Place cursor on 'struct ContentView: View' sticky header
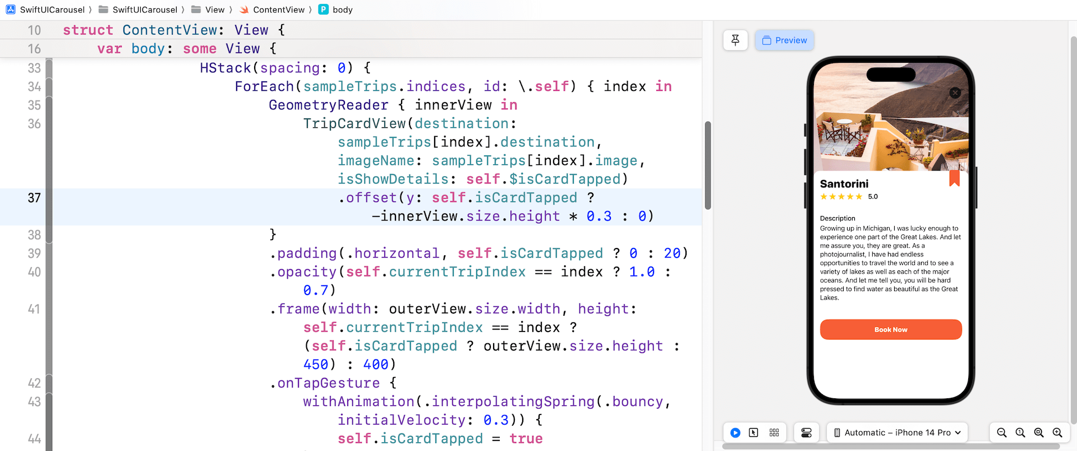 click(174, 30)
